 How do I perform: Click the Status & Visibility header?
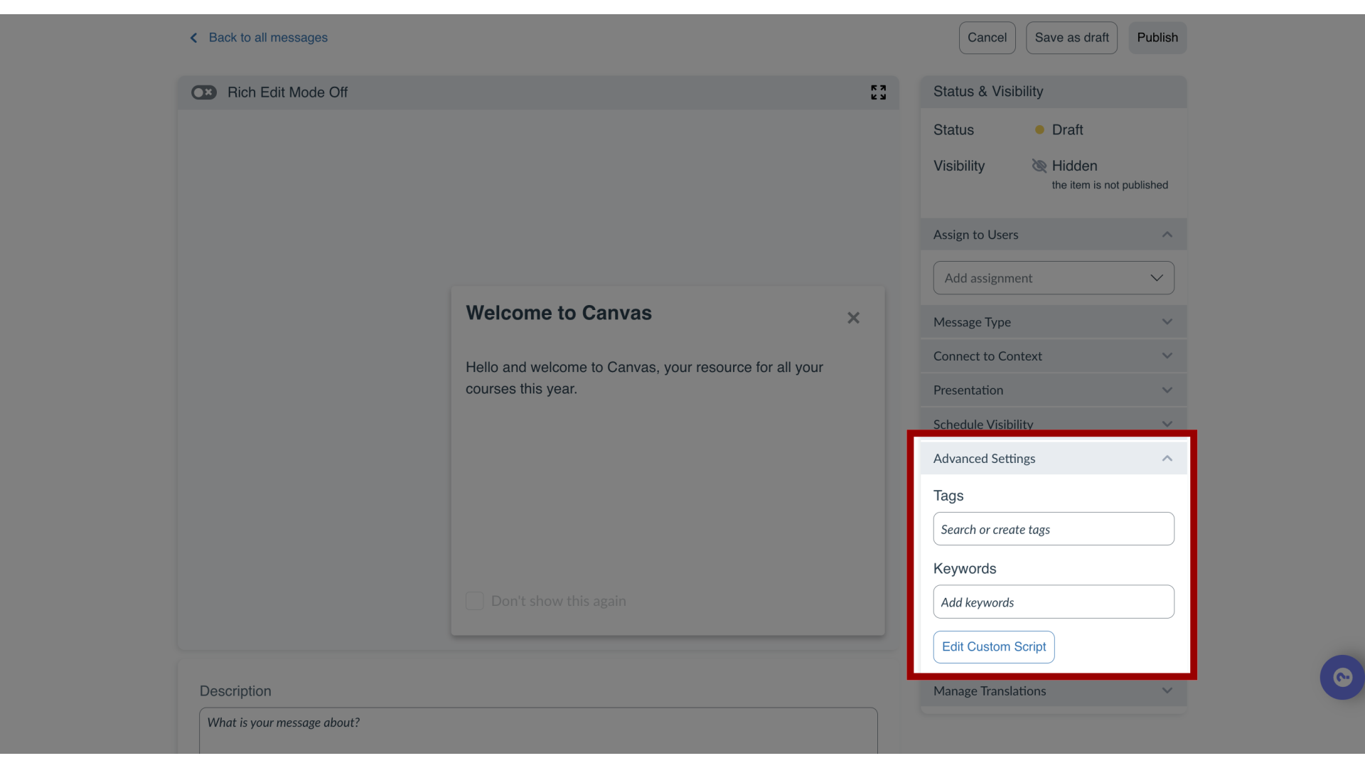[1054, 92]
